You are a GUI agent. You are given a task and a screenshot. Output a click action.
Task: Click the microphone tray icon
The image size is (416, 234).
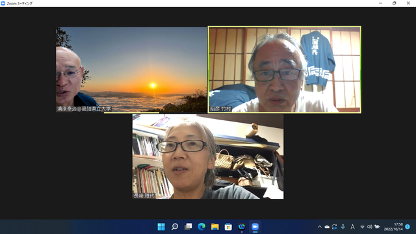[x=343, y=227]
